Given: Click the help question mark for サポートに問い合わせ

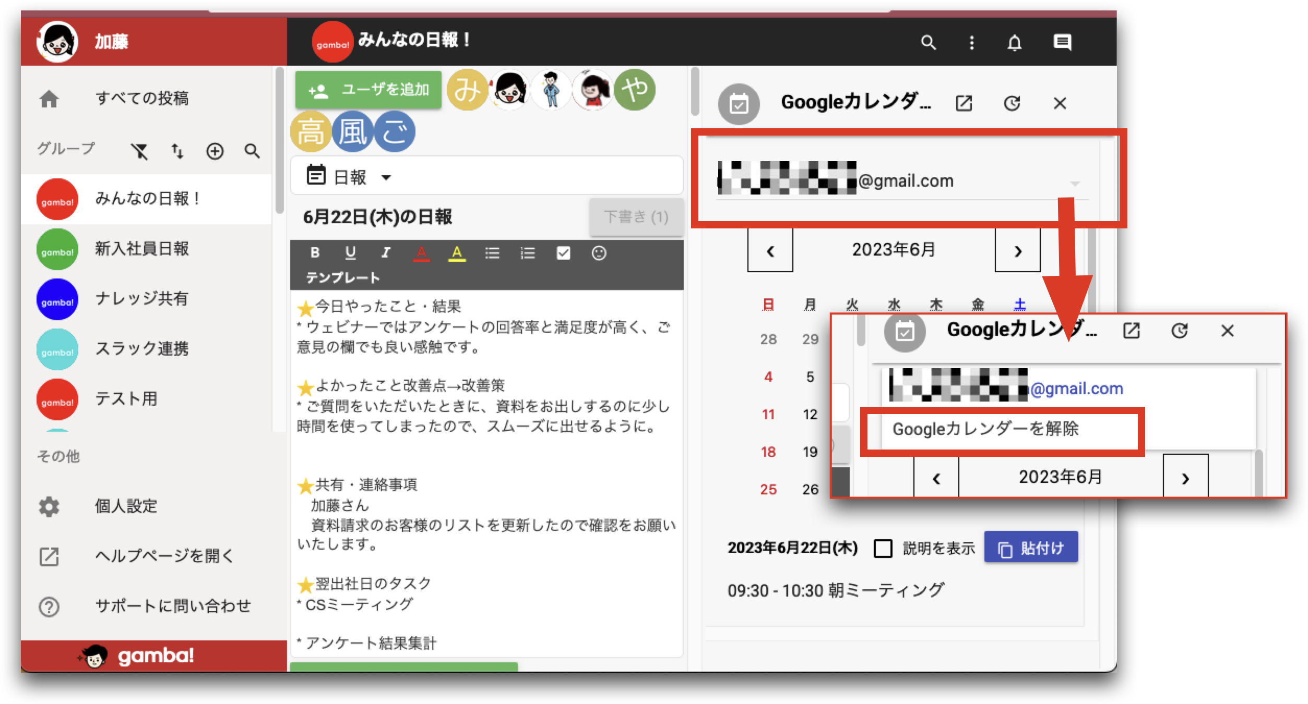Looking at the screenshot, I should 49,607.
